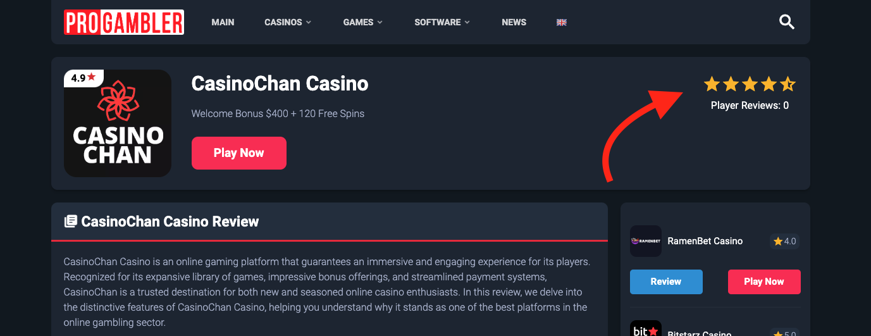Screen dimensions: 871x336
Task: Click the RamenBet Casino name link
Action: [705, 241]
